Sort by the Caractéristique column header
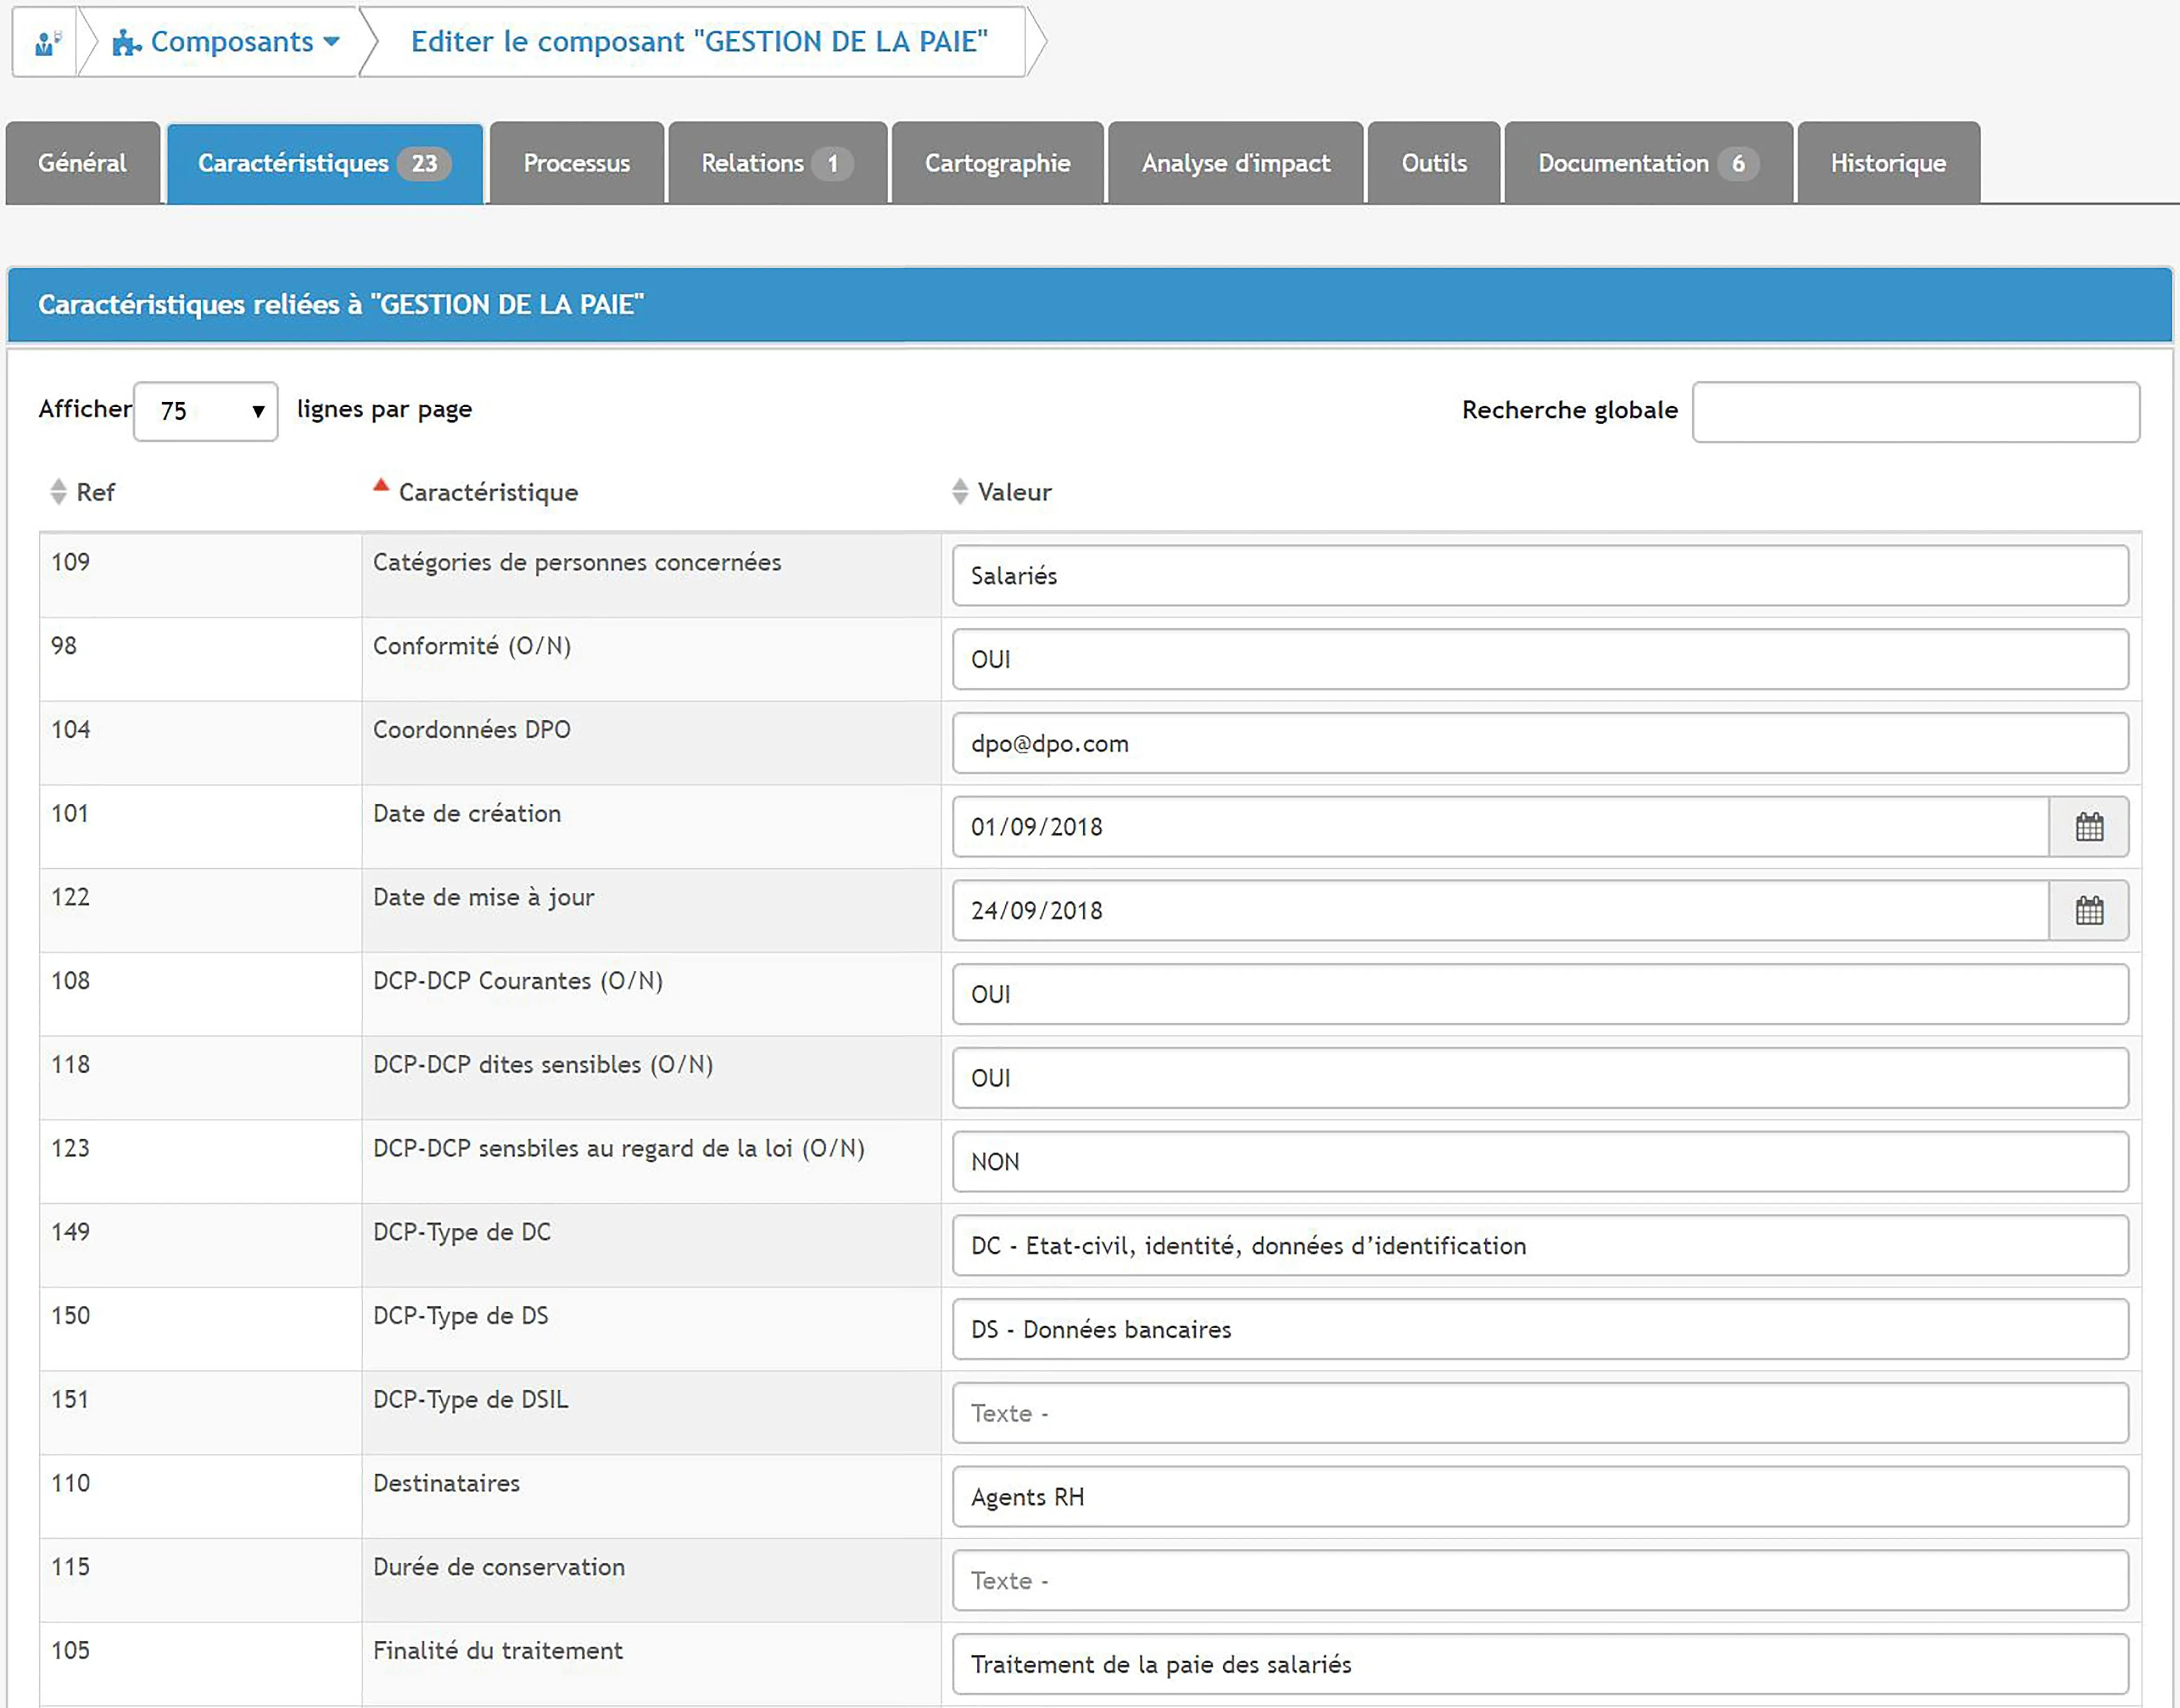The image size is (2180, 1708). pyautogui.click(x=476, y=492)
